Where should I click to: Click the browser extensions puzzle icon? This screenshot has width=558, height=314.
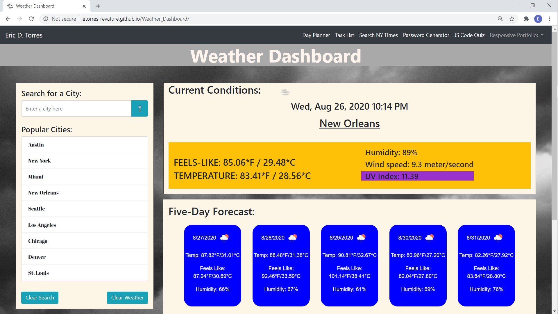tap(526, 19)
